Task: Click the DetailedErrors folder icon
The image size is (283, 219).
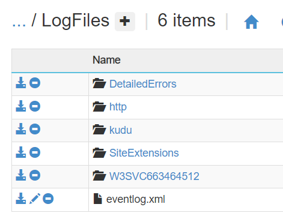Action: [99, 83]
